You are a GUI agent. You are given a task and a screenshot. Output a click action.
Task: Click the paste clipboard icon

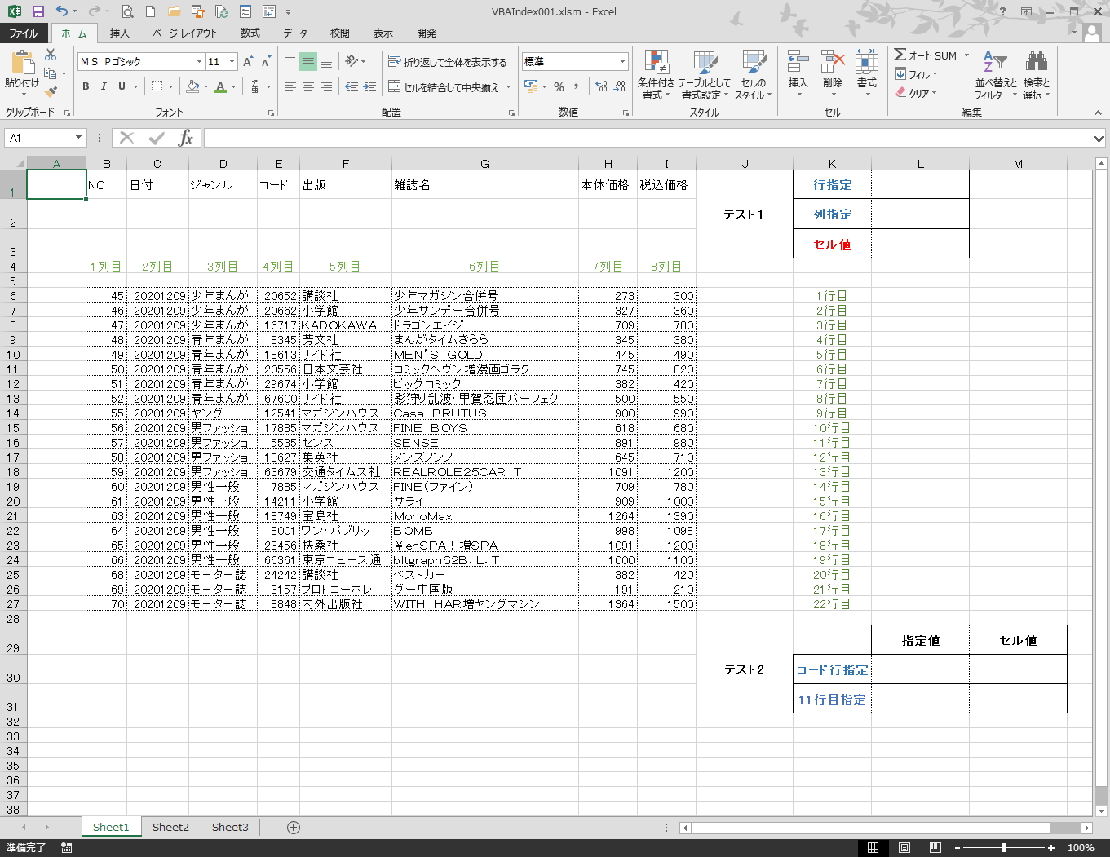coord(22,63)
